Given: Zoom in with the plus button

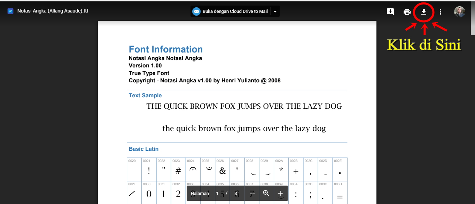Looking at the screenshot, I should click(x=280, y=193).
